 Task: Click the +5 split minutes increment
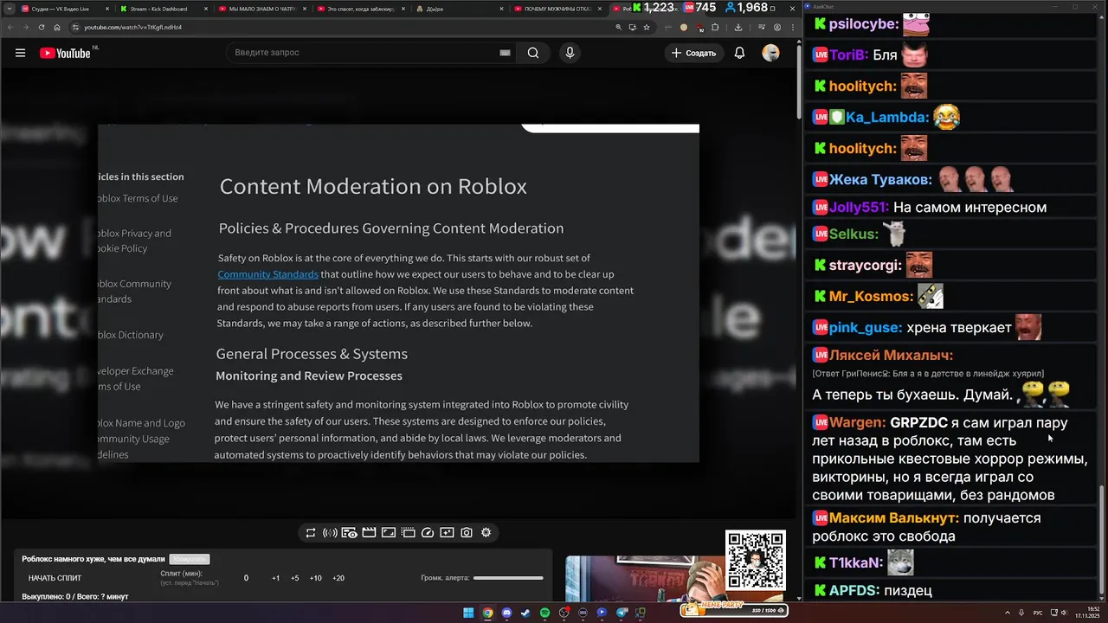click(x=294, y=578)
